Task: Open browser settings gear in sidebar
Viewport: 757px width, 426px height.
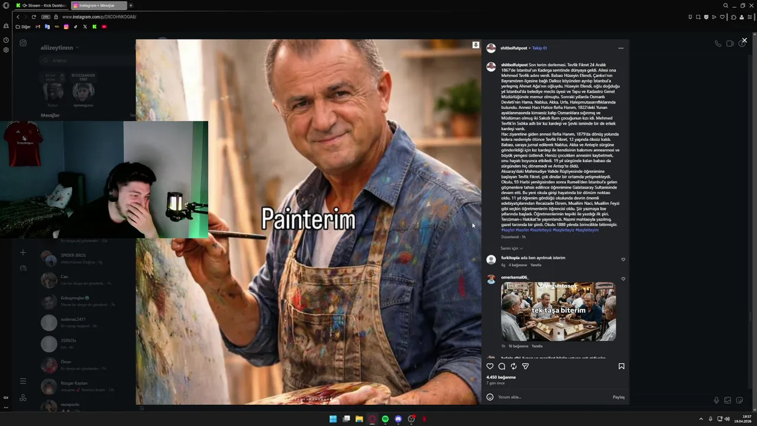Action: (x=6, y=50)
